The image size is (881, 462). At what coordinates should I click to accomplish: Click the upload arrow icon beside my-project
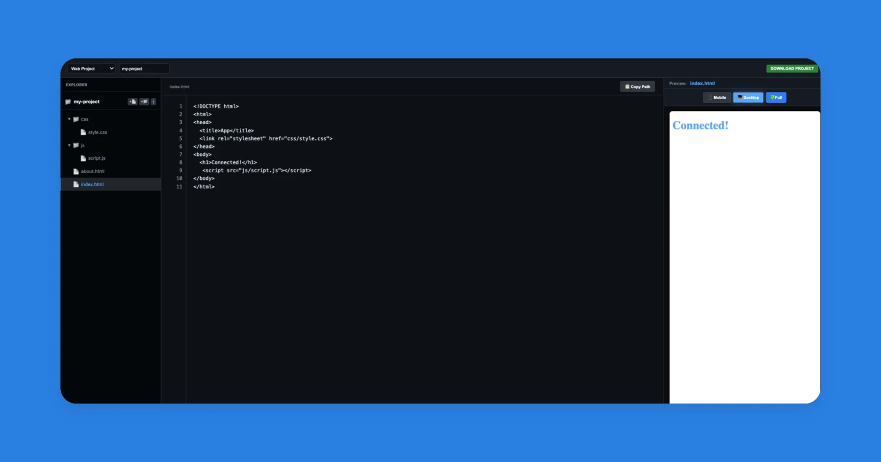(153, 102)
